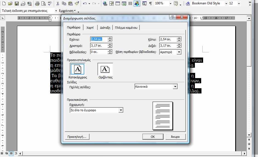Click the Select Browse Object circle on the scrollbar

coord(249,144)
